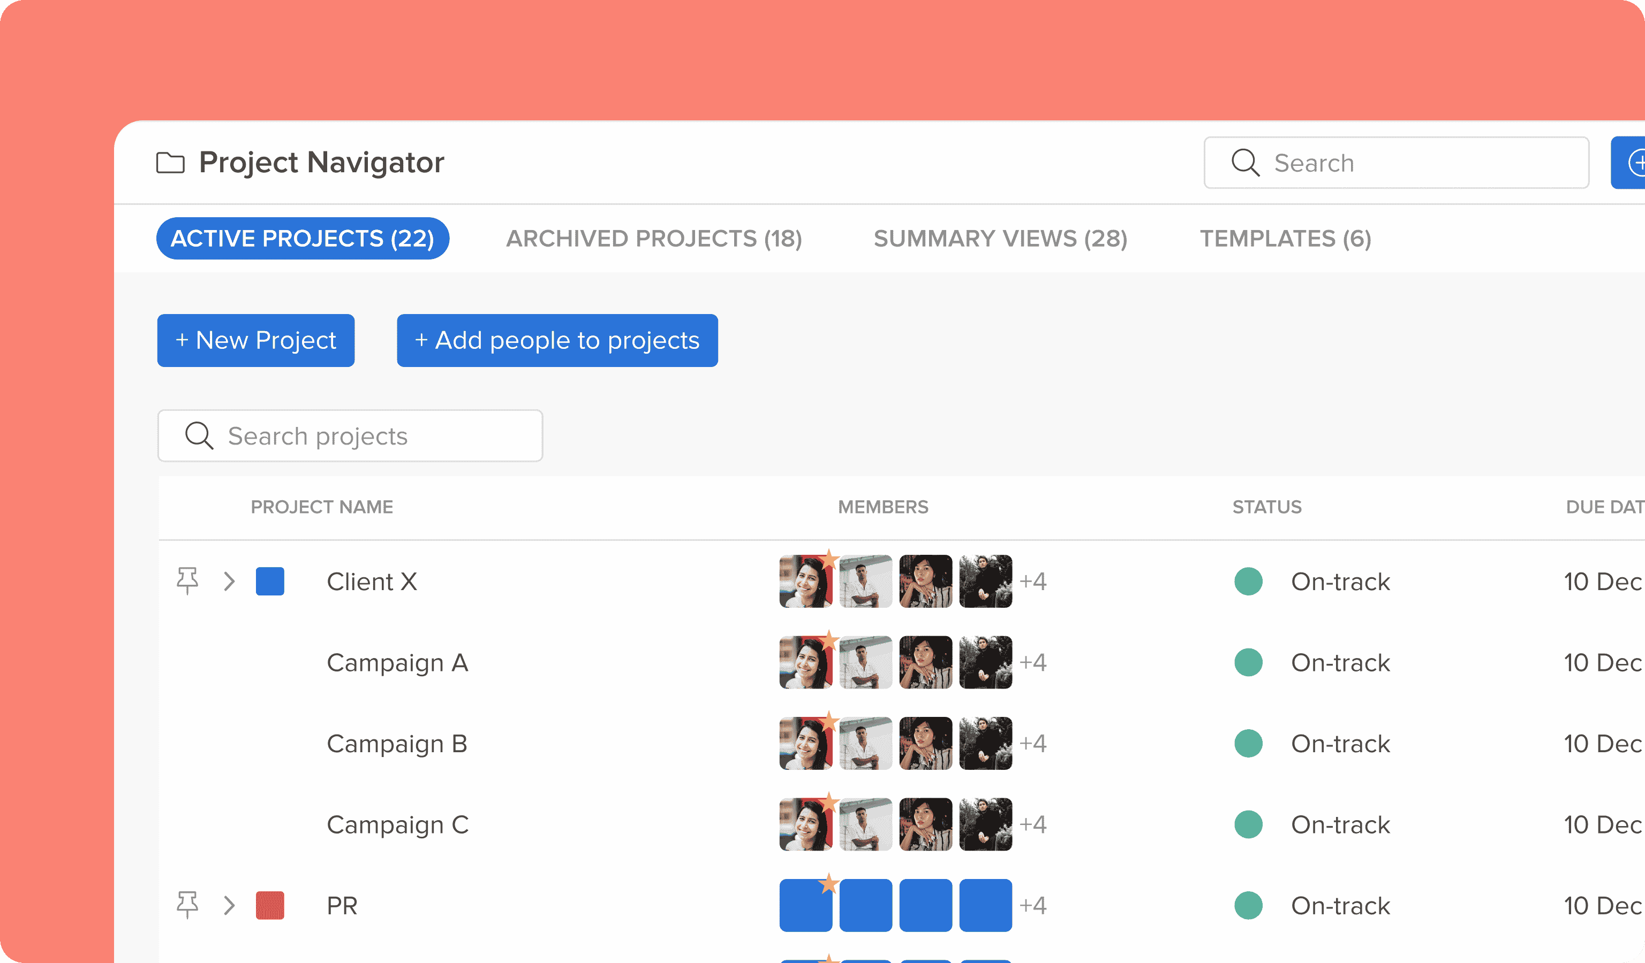
Task: Click the +4 member count on Campaign C
Action: click(x=1033, y=824)
